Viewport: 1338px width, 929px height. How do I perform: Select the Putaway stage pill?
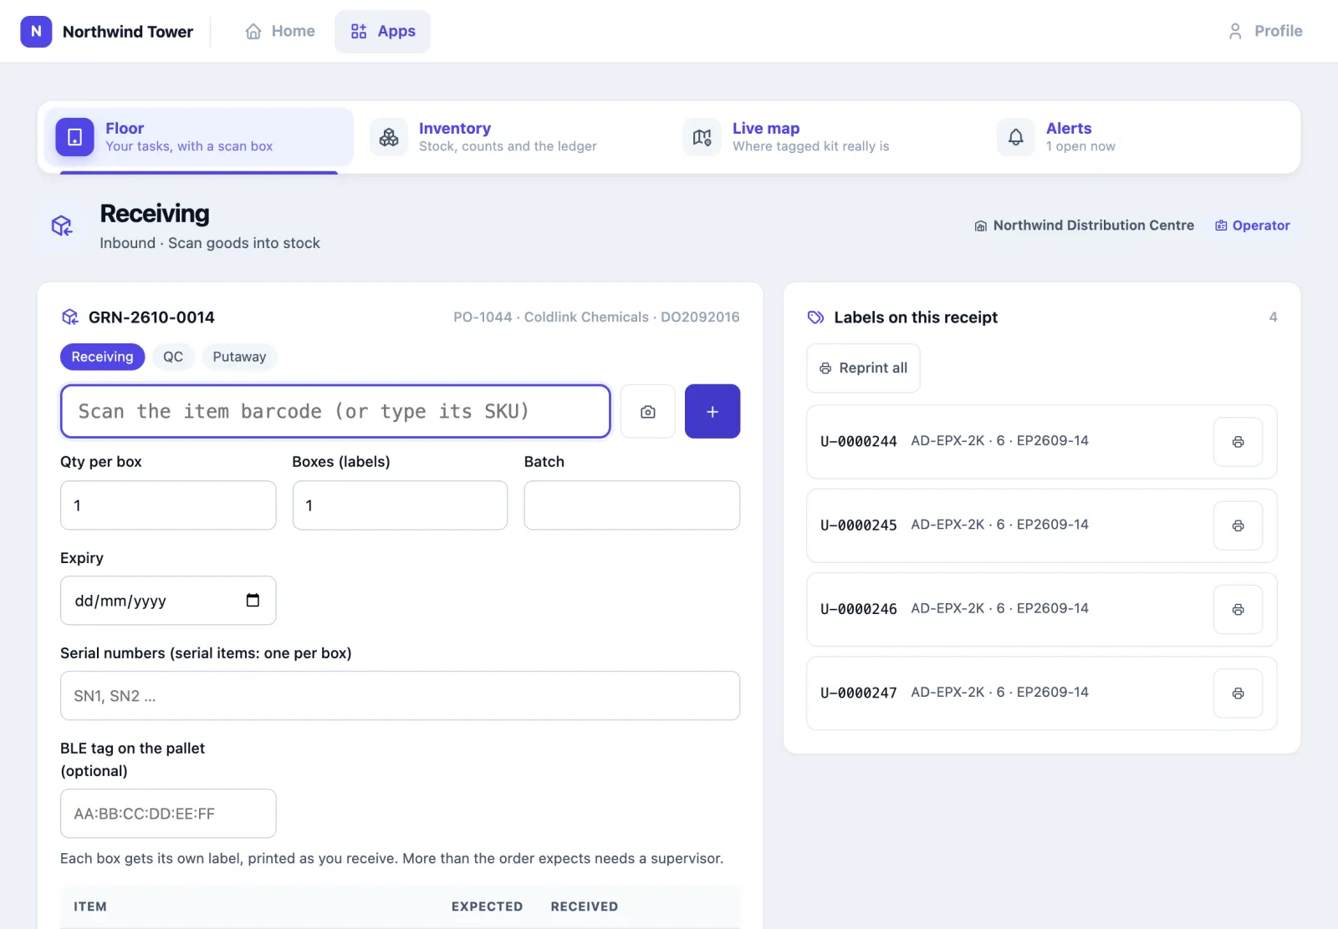click(x=239, y=357)
